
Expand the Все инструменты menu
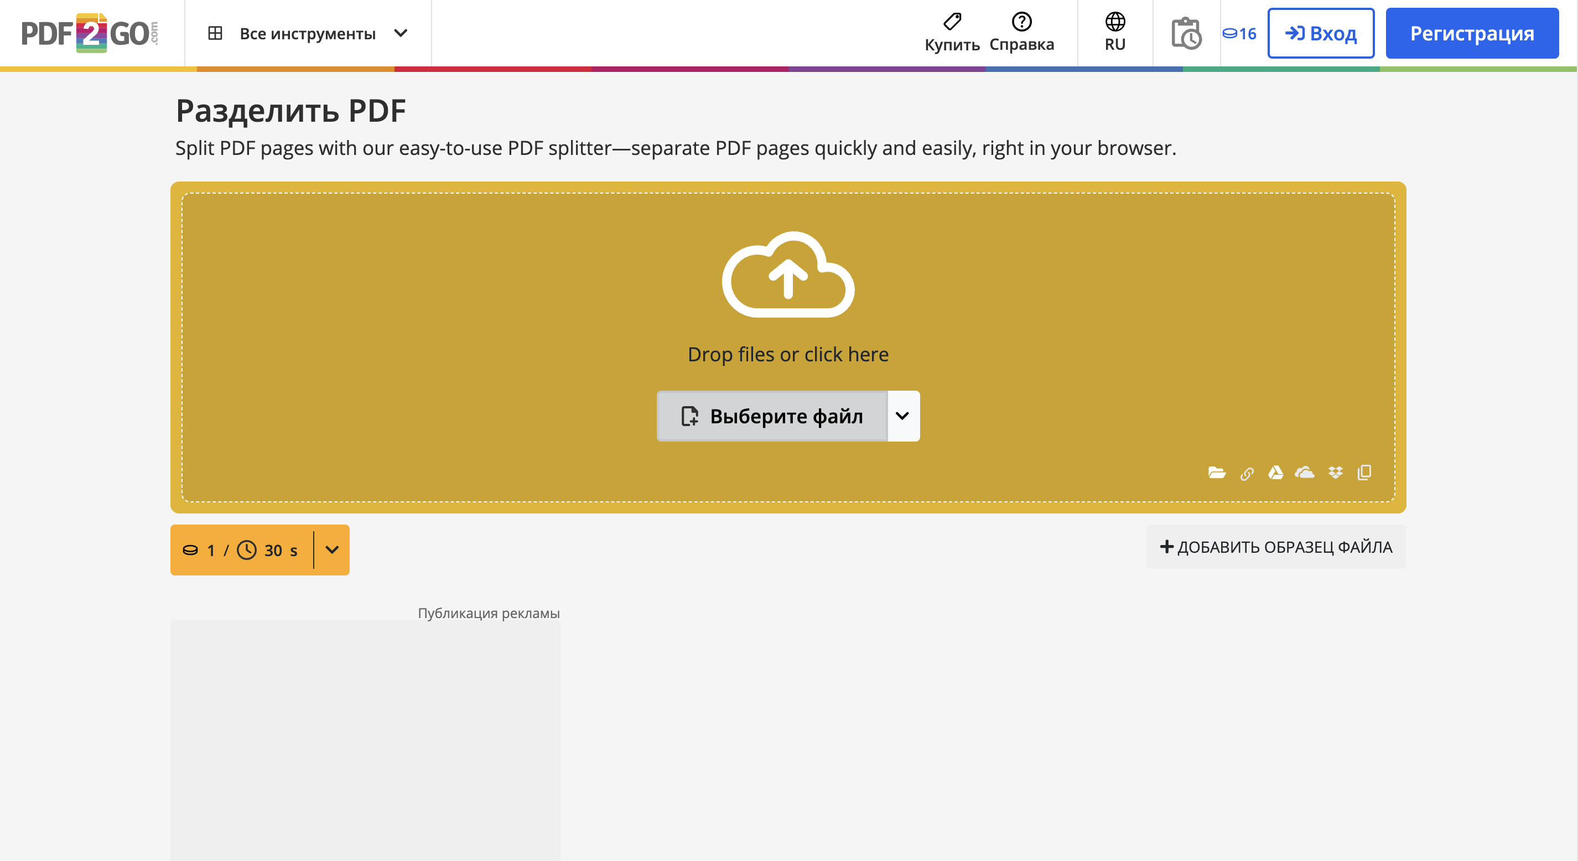pos(308,33)
